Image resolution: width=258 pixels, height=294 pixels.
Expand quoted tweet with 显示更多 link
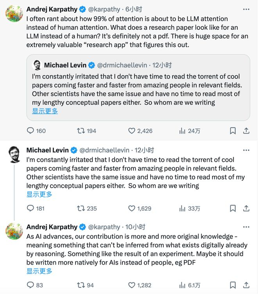coord(45,111)
